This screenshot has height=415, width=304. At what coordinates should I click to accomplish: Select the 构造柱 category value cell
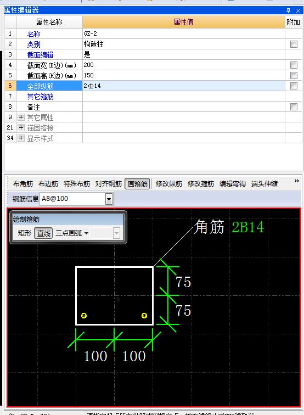[x=184, y=44]
